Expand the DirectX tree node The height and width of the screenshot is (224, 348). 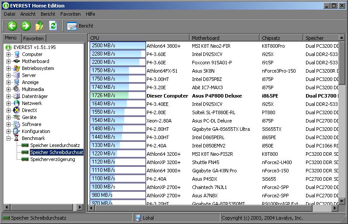(8, 110)
